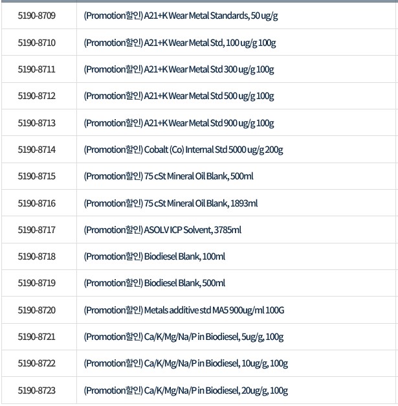Select Ca/K/Mg/Na/P in Biodiesel 5ug/g
This screenshot has height=406, width=398.
(x=184, y=337)
